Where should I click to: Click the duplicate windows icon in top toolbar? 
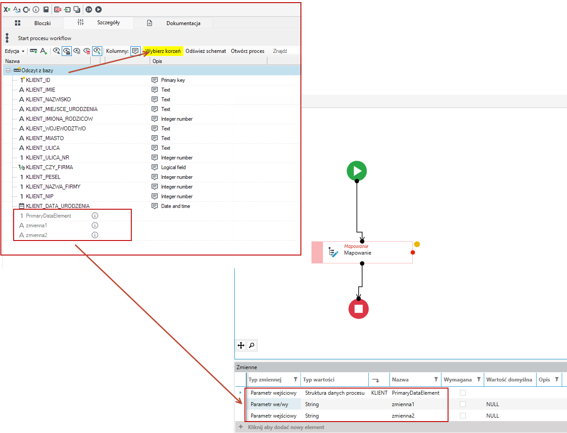[x=77, y=9]
